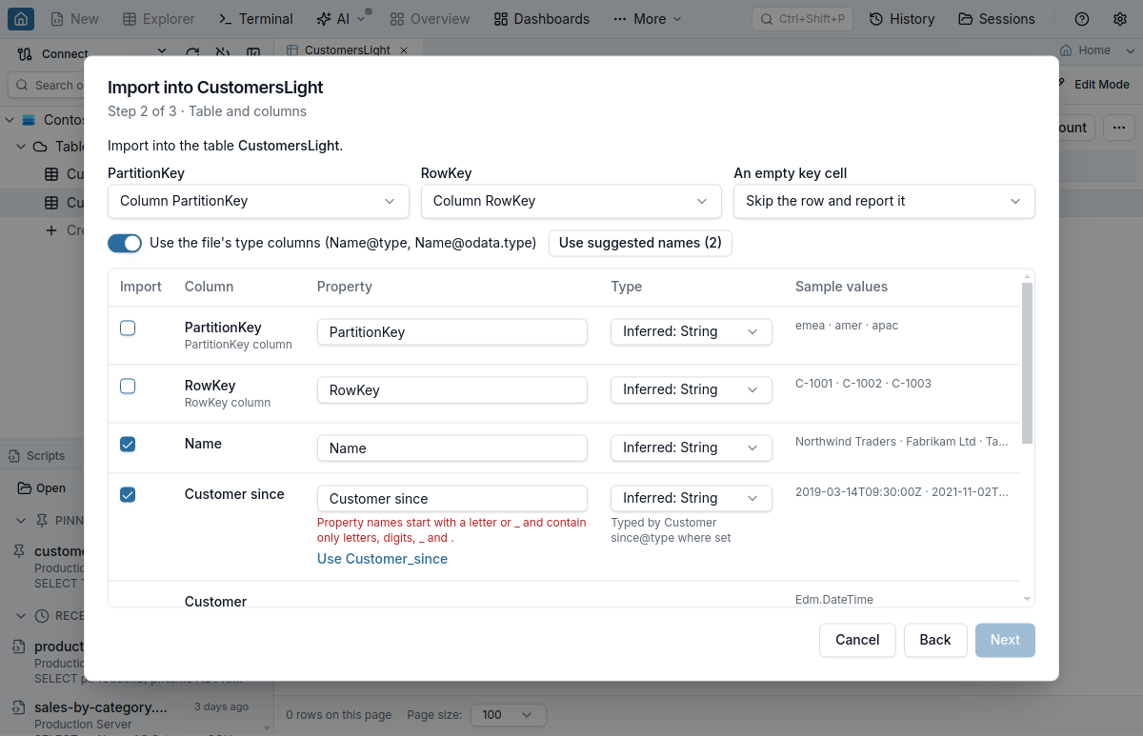Toggle off use of file's type columns
The width and height of the screenshot is (1143, 736).
point(125,243)
